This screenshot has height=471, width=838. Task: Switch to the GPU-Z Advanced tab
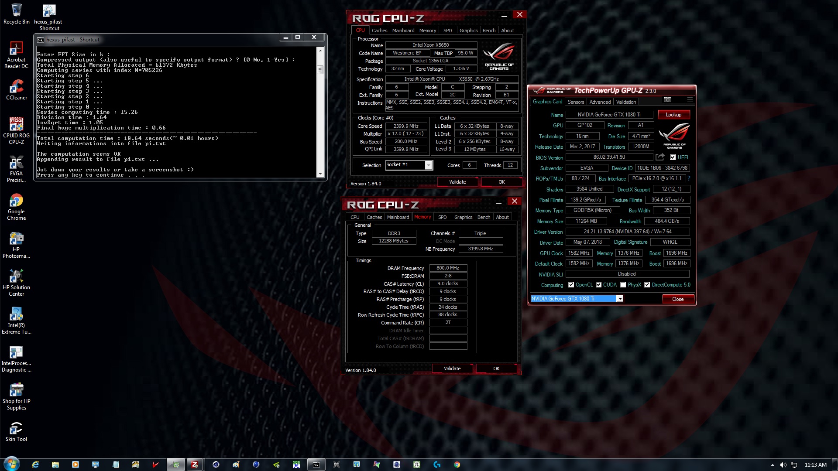click(600, 102)
